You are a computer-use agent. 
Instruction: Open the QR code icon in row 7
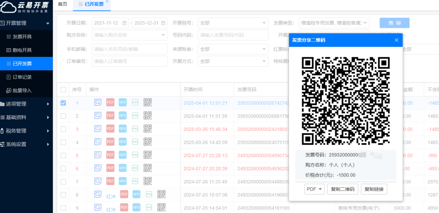(x=148, y=181)
